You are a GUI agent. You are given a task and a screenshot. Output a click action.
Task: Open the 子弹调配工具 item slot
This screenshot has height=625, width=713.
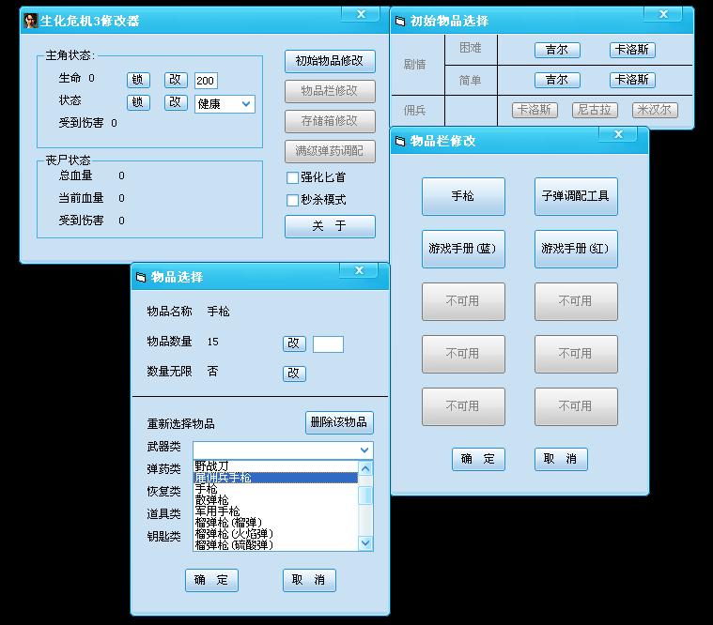pos(575,196)
